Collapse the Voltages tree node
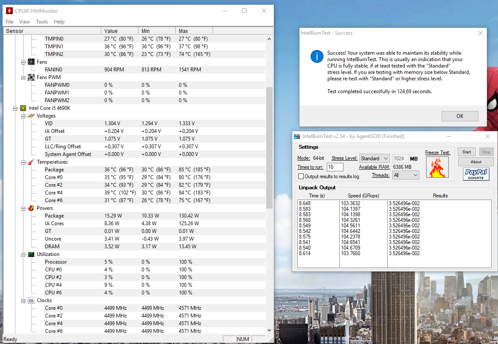The height and width of the screenshot is (344, 498). 23,116
